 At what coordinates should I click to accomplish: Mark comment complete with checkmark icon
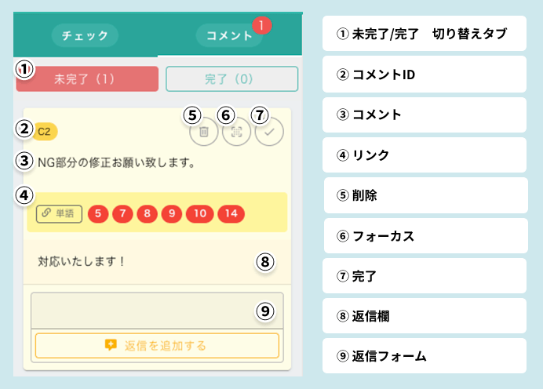[x=269, y=133]
